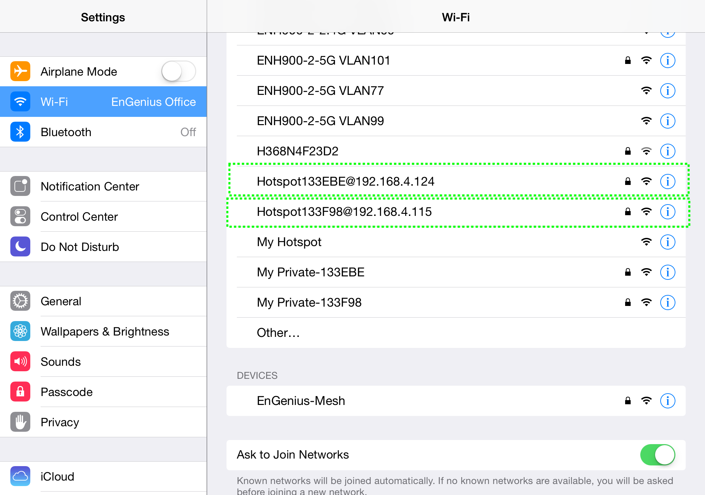The height and width of the screenshot is (495, 705).
Task: Open info for EnGenius-Mesh device
Action: tap(667, 401)
